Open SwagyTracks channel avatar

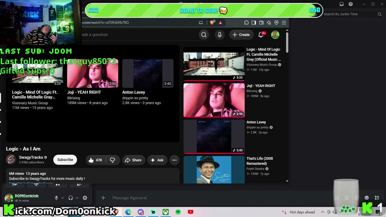(x=11, y=159)
